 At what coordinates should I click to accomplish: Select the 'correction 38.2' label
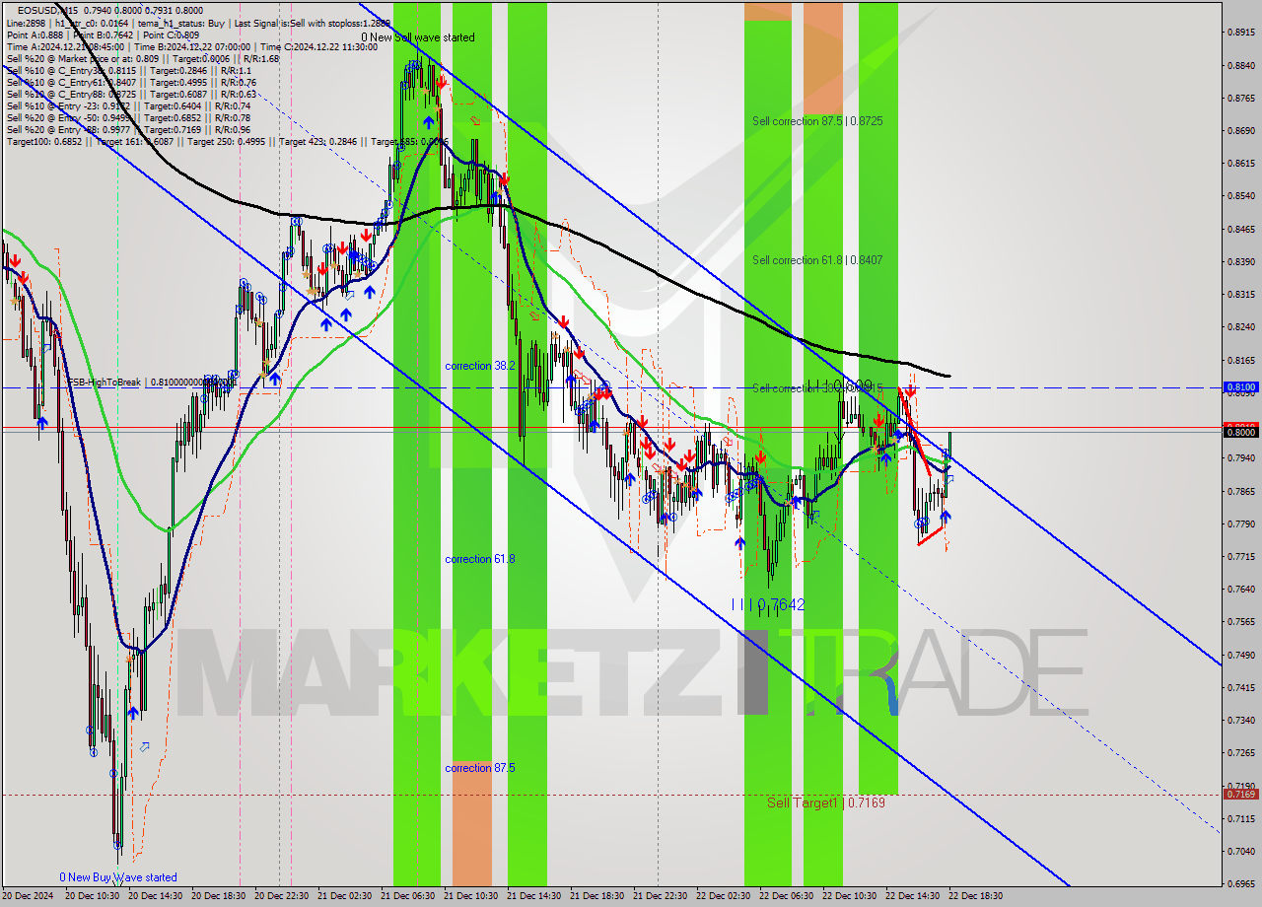pos(480,366)
